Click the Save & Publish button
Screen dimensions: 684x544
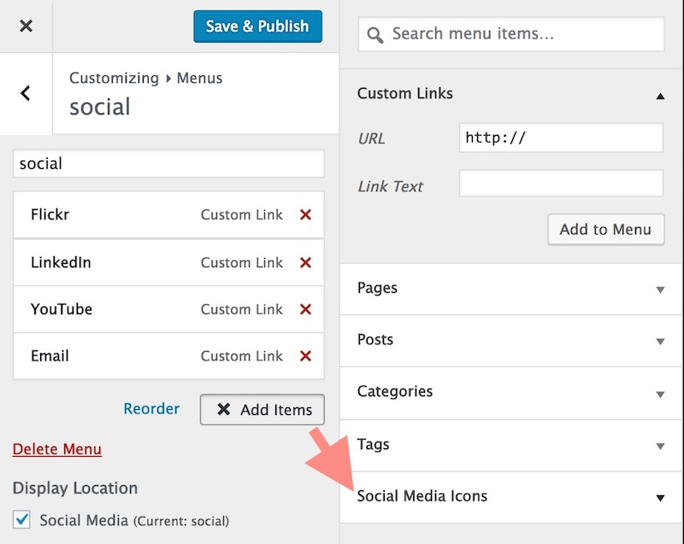(258, 26)
